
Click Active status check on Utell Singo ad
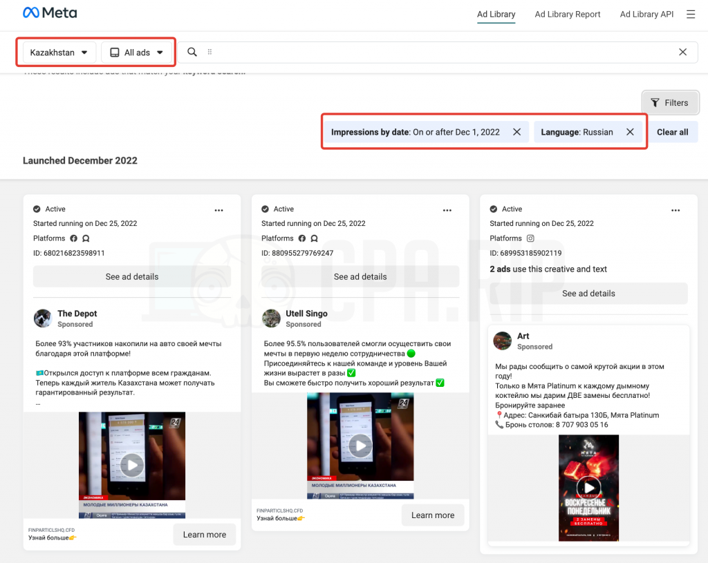pos(265,209)
